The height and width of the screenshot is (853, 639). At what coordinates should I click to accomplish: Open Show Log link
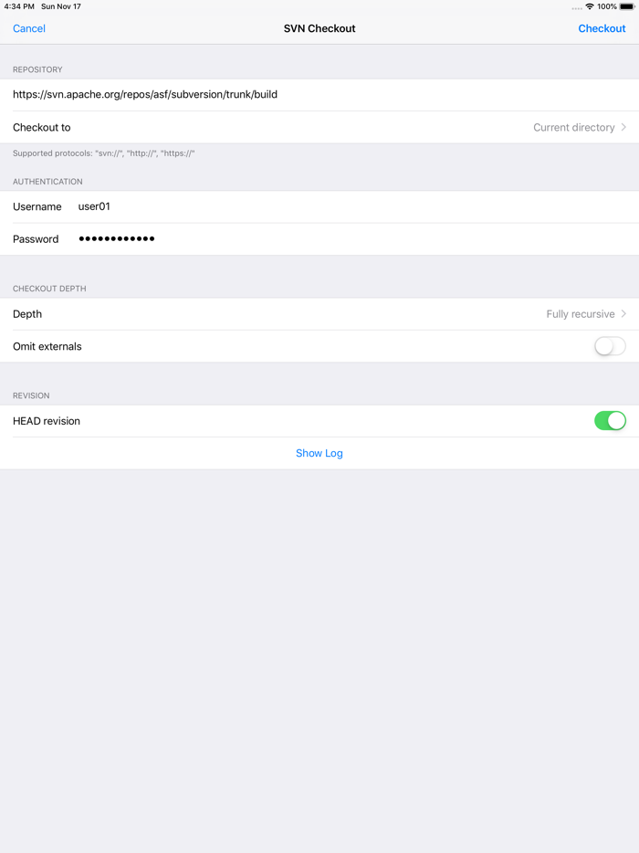coord(319,453)
